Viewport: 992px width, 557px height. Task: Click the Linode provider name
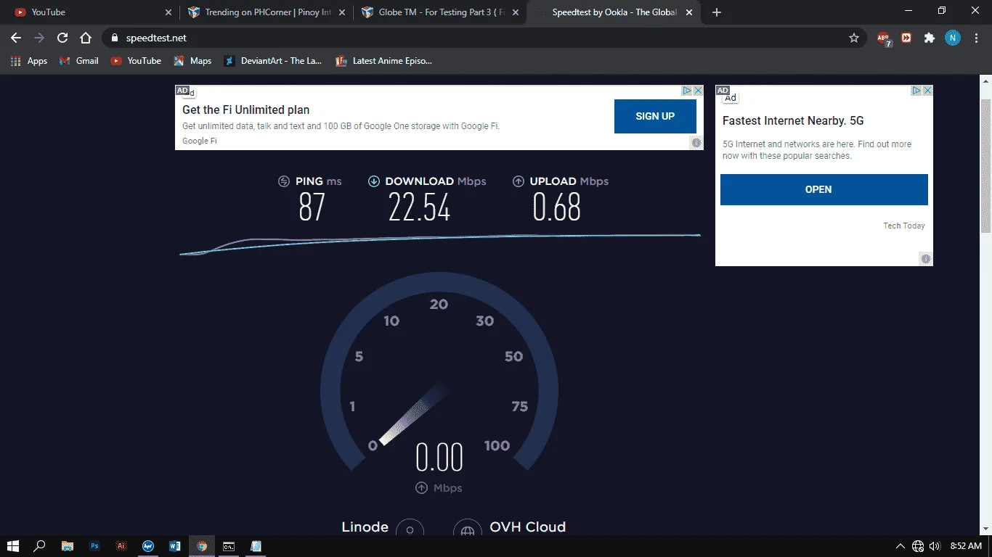pos(365,527)
